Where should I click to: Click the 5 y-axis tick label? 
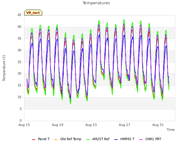tap(21, 109)
